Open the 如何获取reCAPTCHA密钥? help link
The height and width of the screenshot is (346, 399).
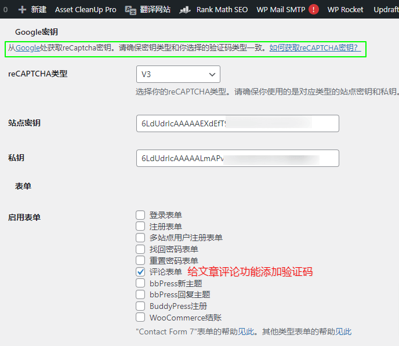pyautogui.click(x=315, y=48)
